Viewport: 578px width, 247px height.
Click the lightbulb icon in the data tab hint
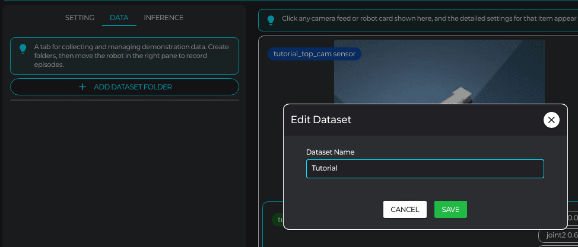click(23, 49)
